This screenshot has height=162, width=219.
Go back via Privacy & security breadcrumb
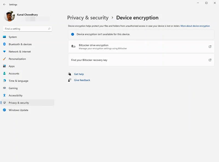[x=88, y=18]
